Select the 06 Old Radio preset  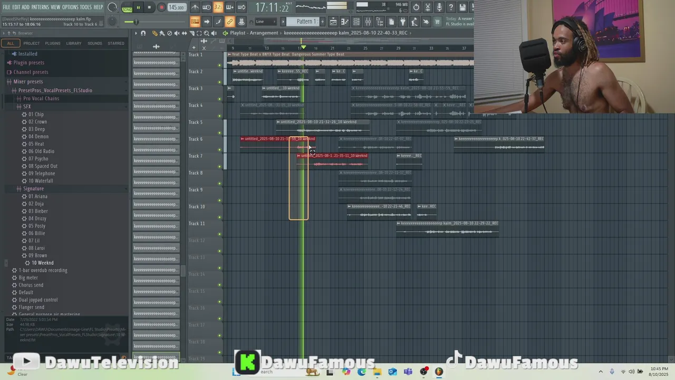tap(41, 151)
